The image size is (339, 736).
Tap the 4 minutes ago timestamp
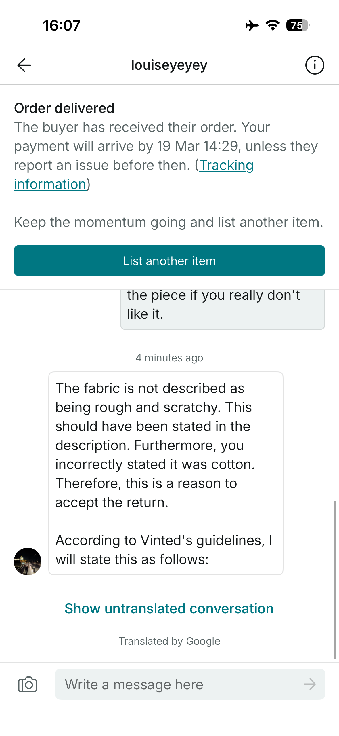[x=169, y=358]
